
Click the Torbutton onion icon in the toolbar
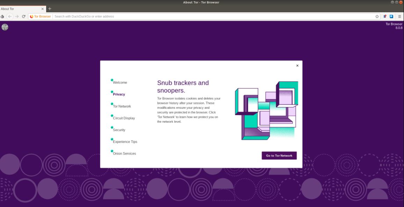click(2, 16)
